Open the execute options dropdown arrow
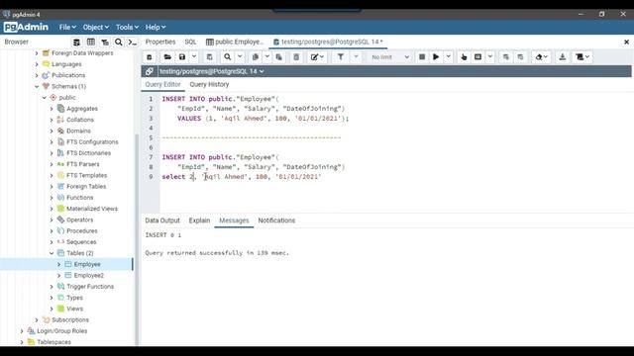This screenshot has height=356, width=634. pyautogui.click(x=448, y=57)
